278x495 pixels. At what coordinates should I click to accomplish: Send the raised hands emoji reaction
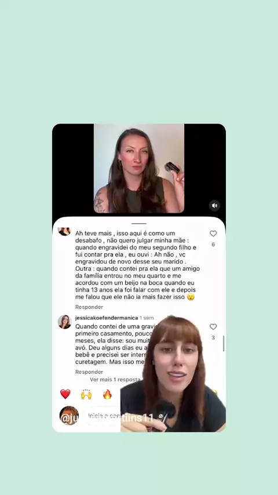(x=86, y=394)
